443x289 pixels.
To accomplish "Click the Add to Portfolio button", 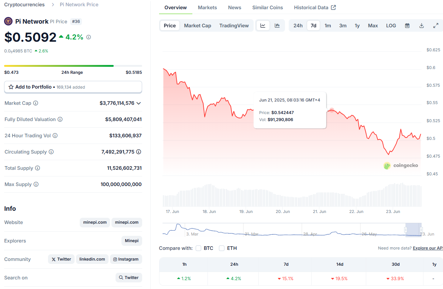I will 73,87.
